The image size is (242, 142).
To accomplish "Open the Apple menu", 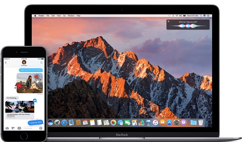I will pyautogui.click(x=35, y=16).
